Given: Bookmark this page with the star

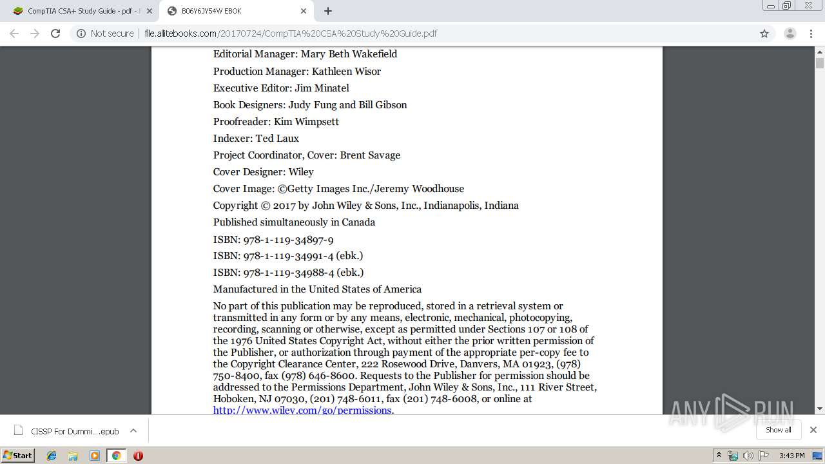Looking at the screenshot, I should (764, 34).
